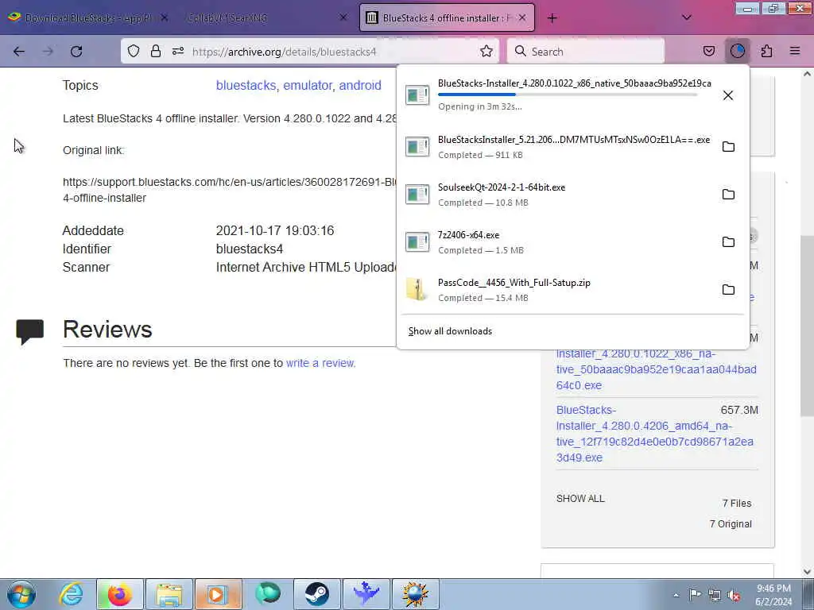Bookmark this page with the star icon
This screenshot has width=814, height=610.
pos(486,51)
